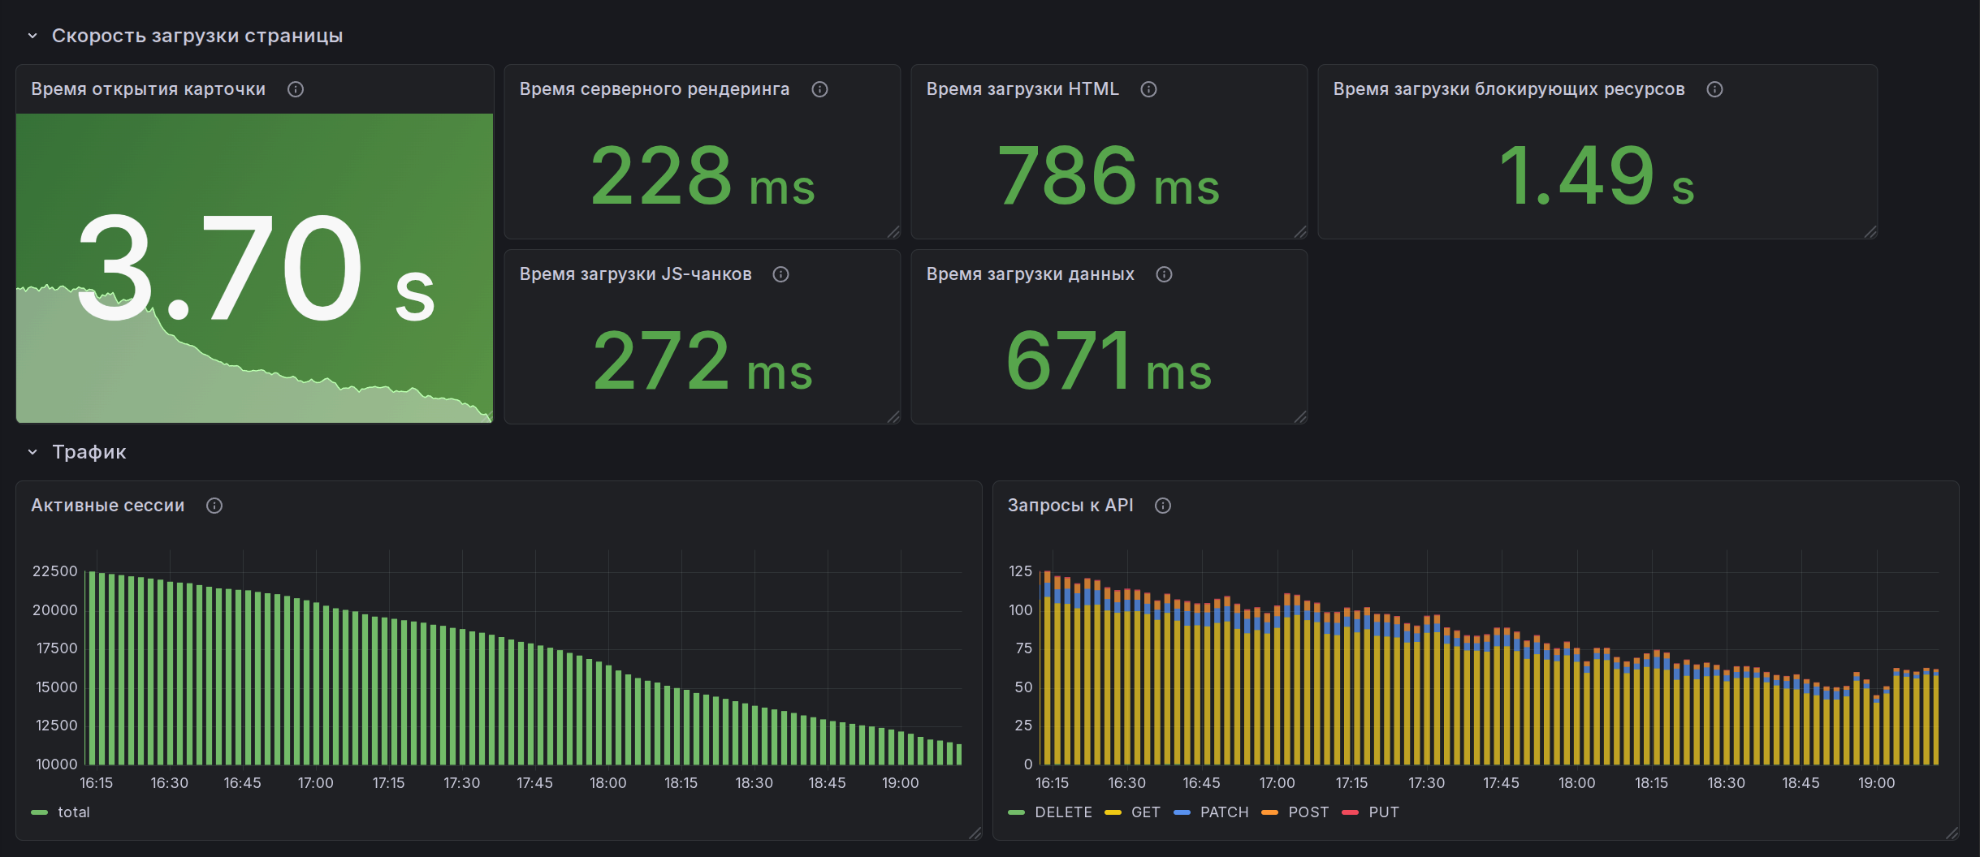
Task: Click the 22500 y-axis label
Action: pos(55,571)
